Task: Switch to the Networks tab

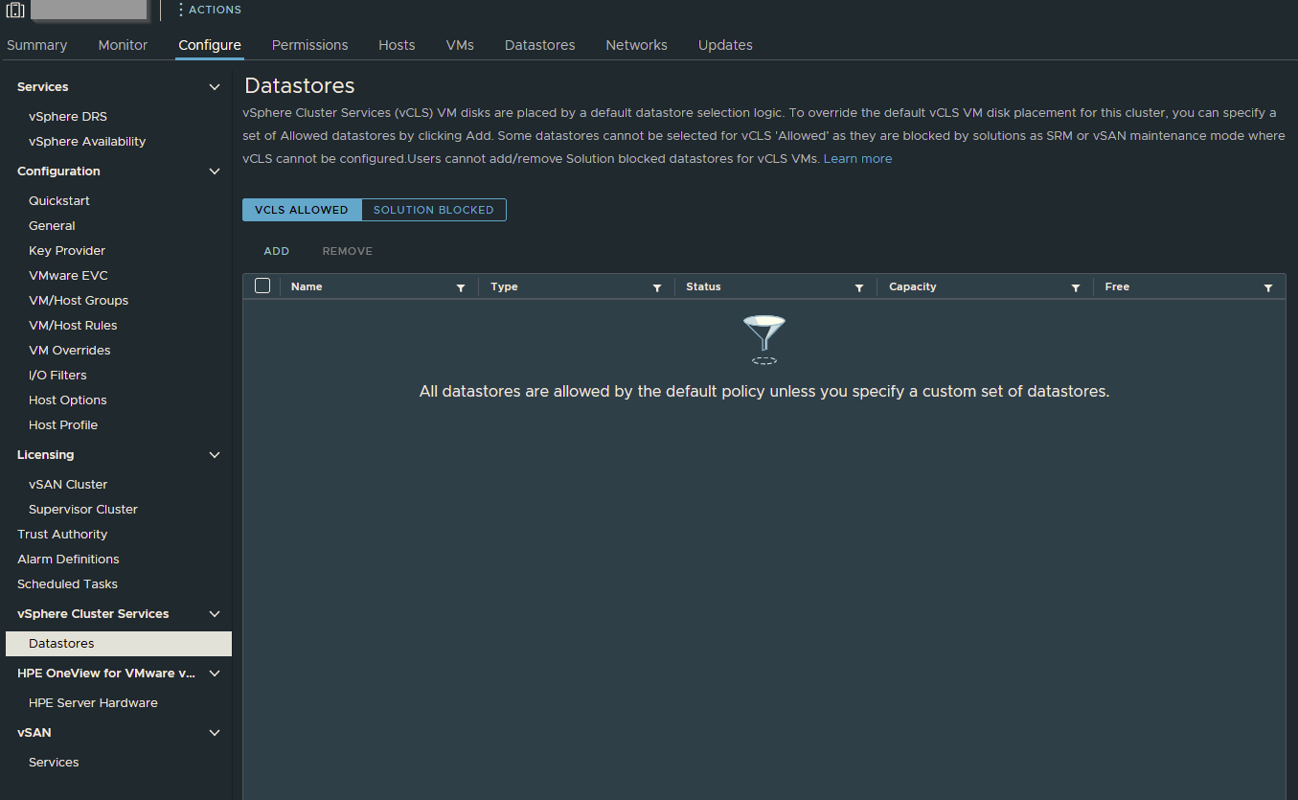Action: coord(636,45)
